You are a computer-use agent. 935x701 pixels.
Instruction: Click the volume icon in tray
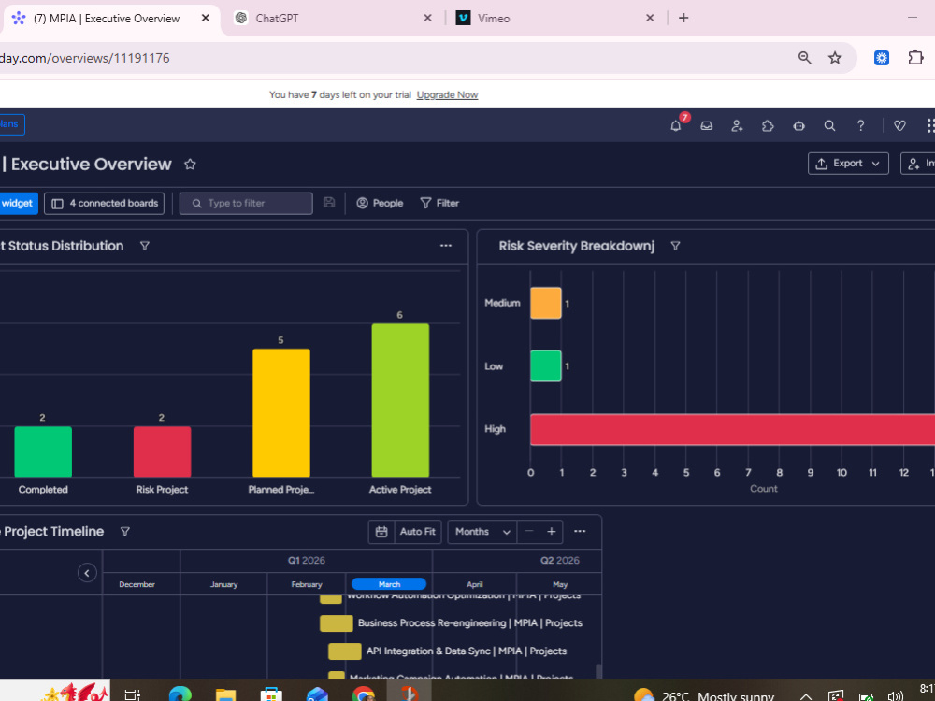pyautogui.click(x=895, y=695)
